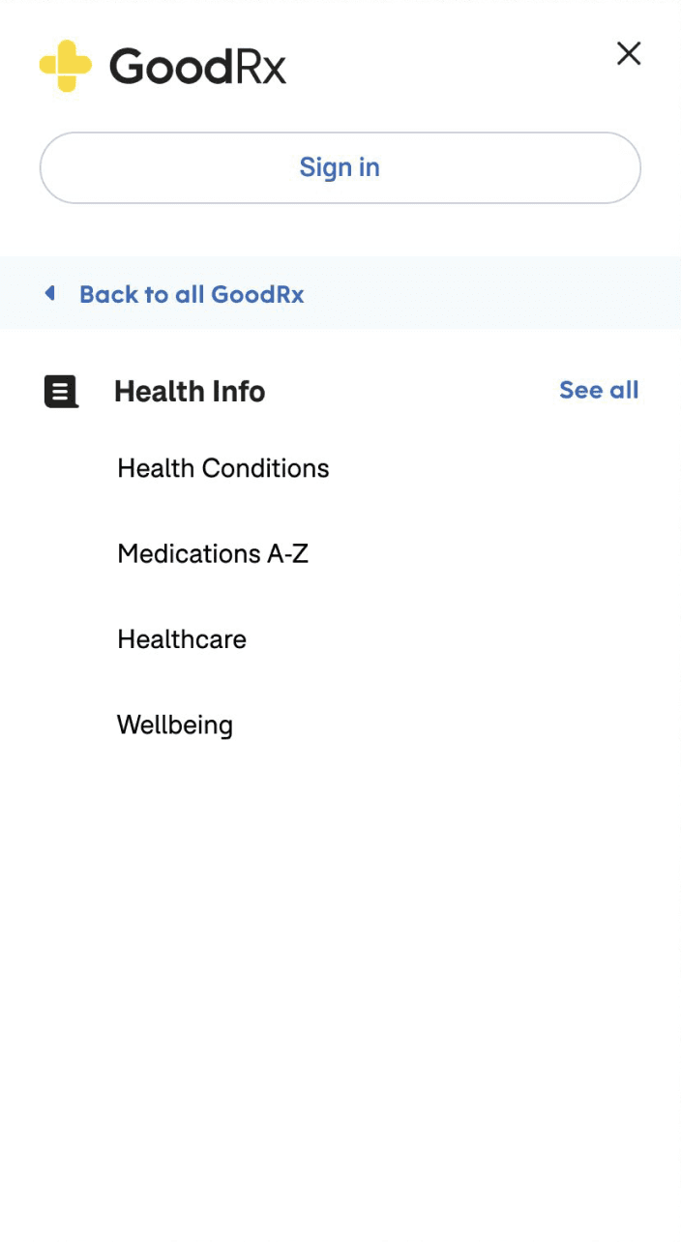Image resolution: width=681 pixels, height=1242 pixels.
Task: Click the GoodRx word in back link
Action: coord(257,294)
